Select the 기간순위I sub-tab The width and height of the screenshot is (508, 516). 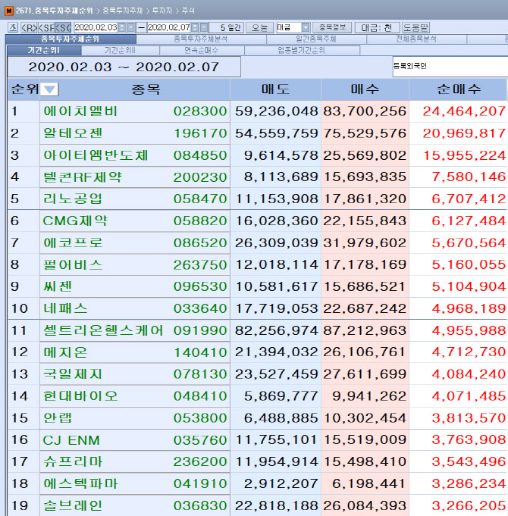(44, 50)
